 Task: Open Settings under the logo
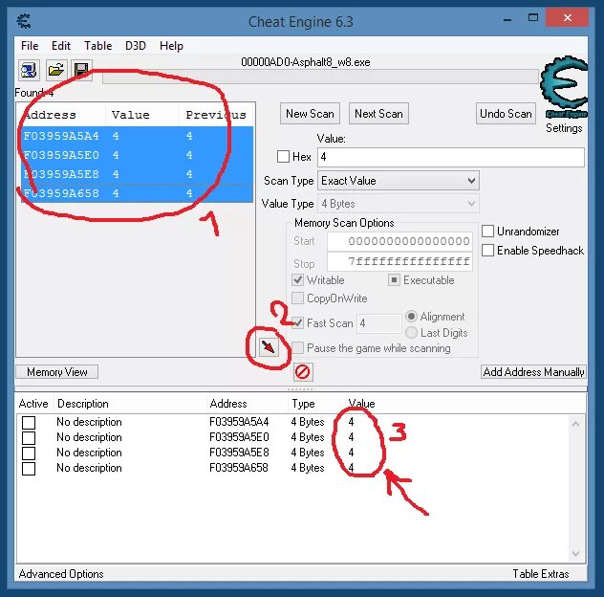(564, 128)
